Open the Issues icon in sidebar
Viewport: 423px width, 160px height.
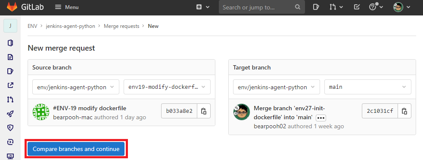(10, 71)
